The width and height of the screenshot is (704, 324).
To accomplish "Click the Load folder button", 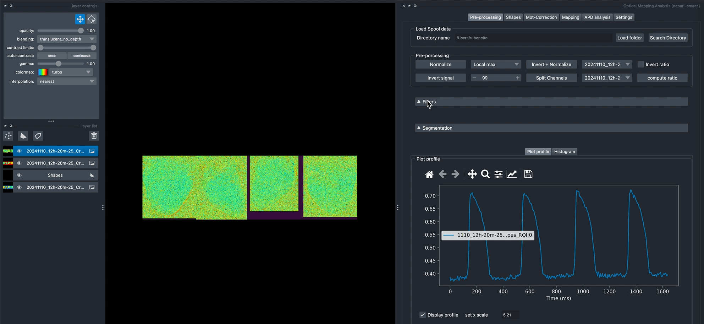I will 629,38.
